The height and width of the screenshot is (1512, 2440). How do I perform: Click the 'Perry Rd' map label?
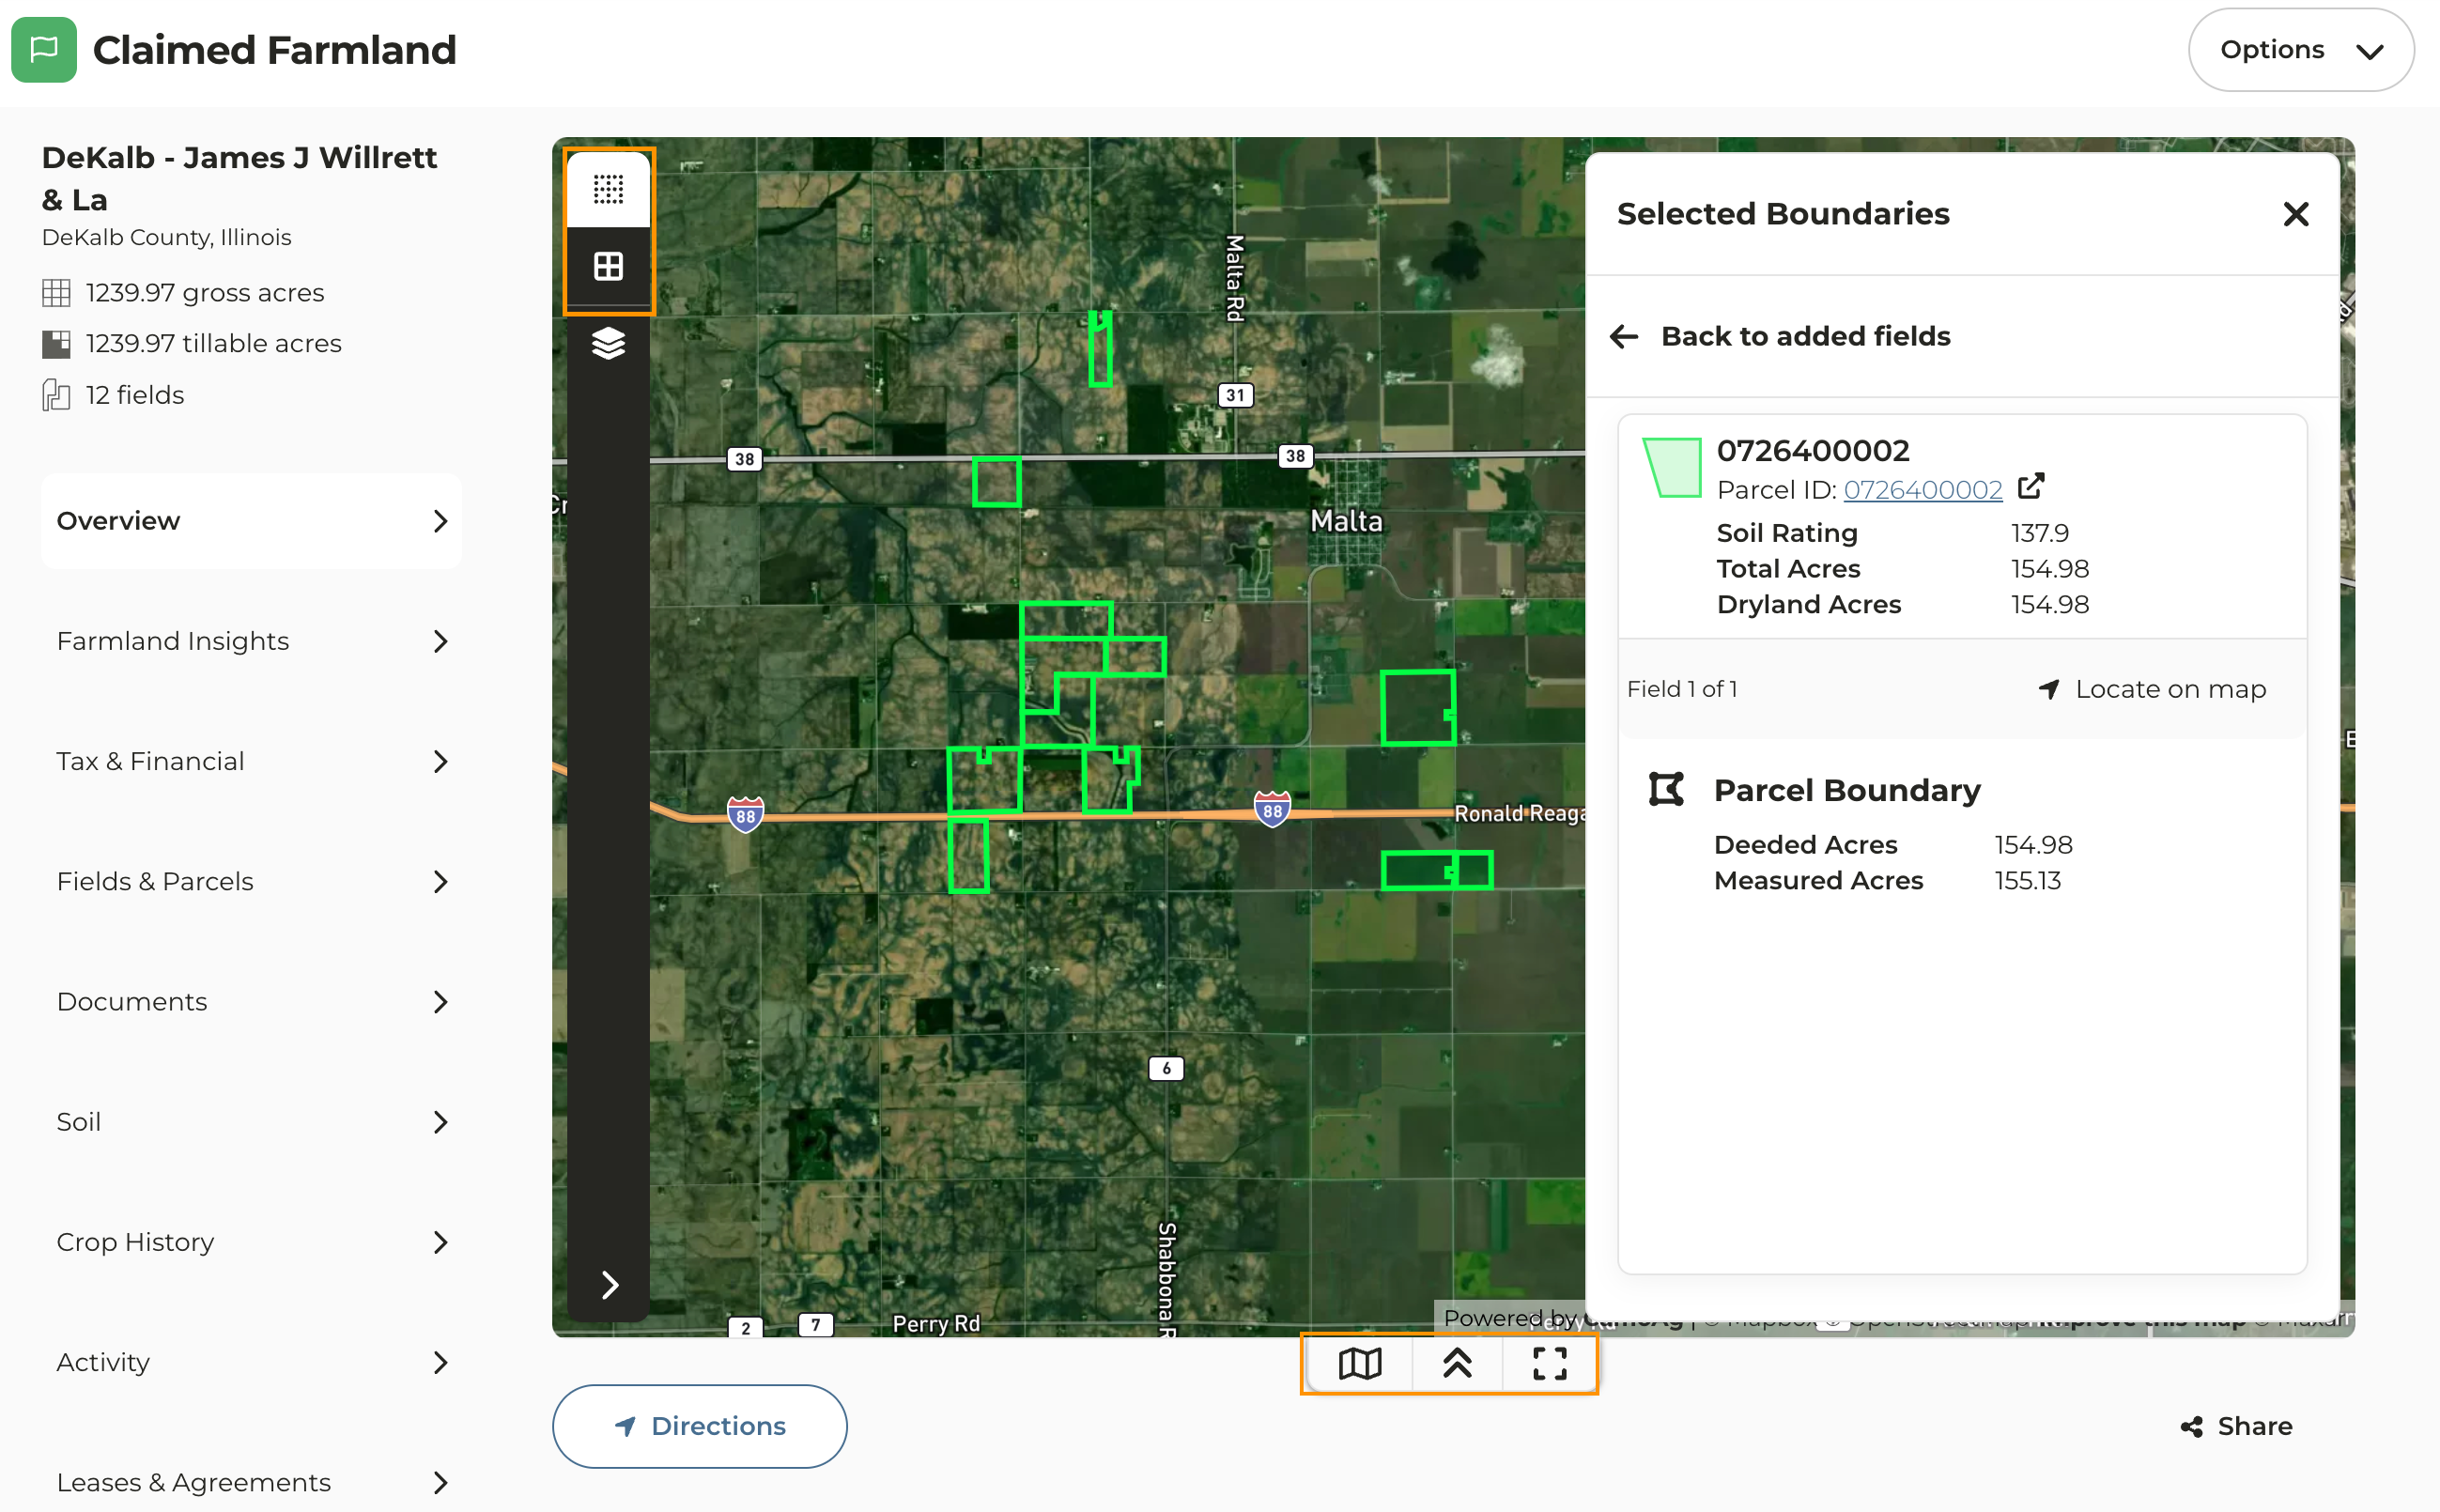[x=936, y=1323]
